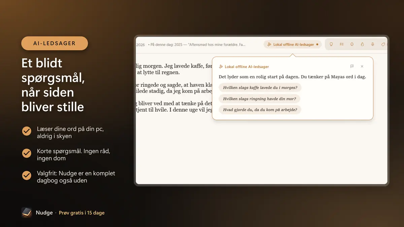Click the "Prøv gratis i 15 dage" text
Image resolution: width=404 pixels, height=227 pixels.
tap(82, 213)
